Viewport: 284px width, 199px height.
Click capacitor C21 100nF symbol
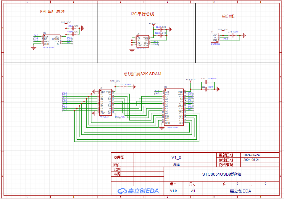(124, 87)
